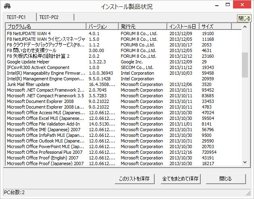Image resolution: width=254 pixels, height=199 pixels.
Task: Select Microsoft Office Professional Plus 2007 row
Action: click(124, 152)
